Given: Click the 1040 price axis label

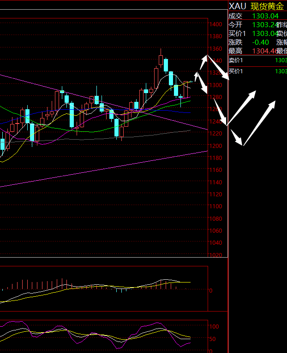Looking at the screenshot, I should [216, 243].
